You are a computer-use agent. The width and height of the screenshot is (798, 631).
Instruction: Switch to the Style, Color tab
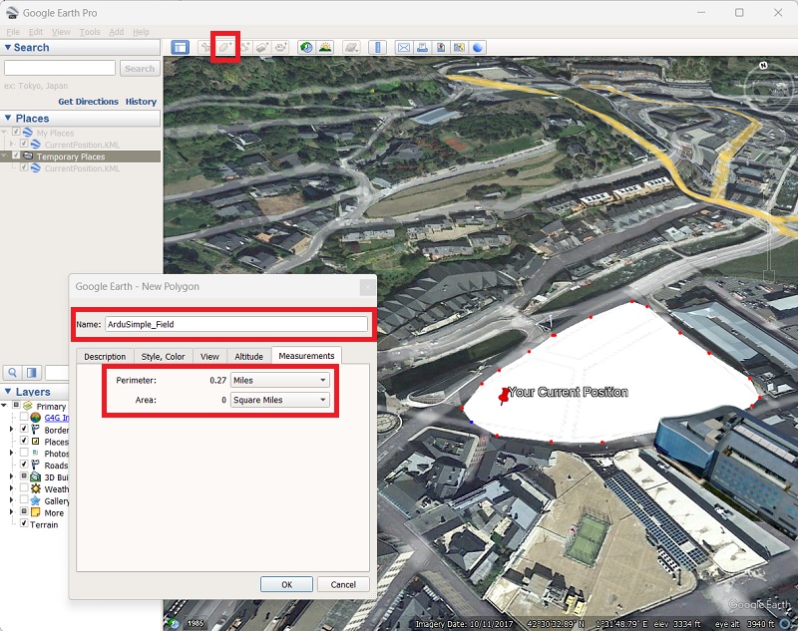click(163, 356)
